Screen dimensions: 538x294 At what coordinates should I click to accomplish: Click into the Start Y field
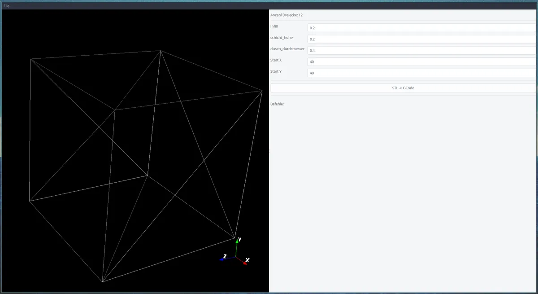[x=421, y=73]
